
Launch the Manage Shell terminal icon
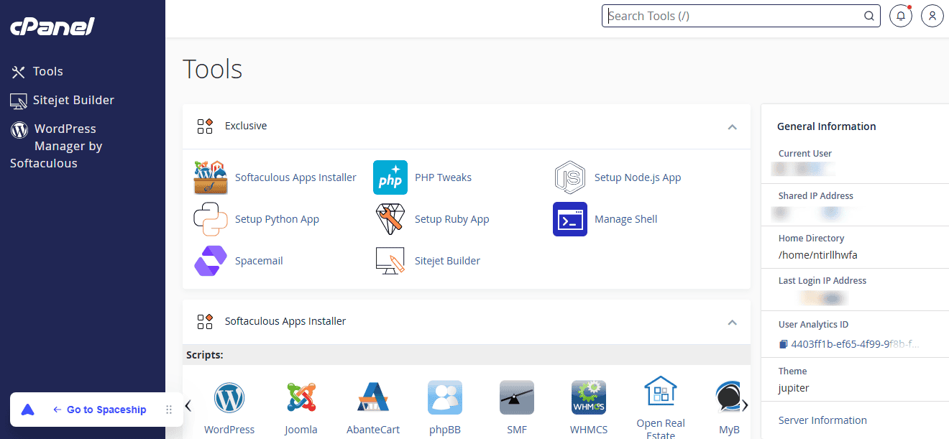coord(570,219)
